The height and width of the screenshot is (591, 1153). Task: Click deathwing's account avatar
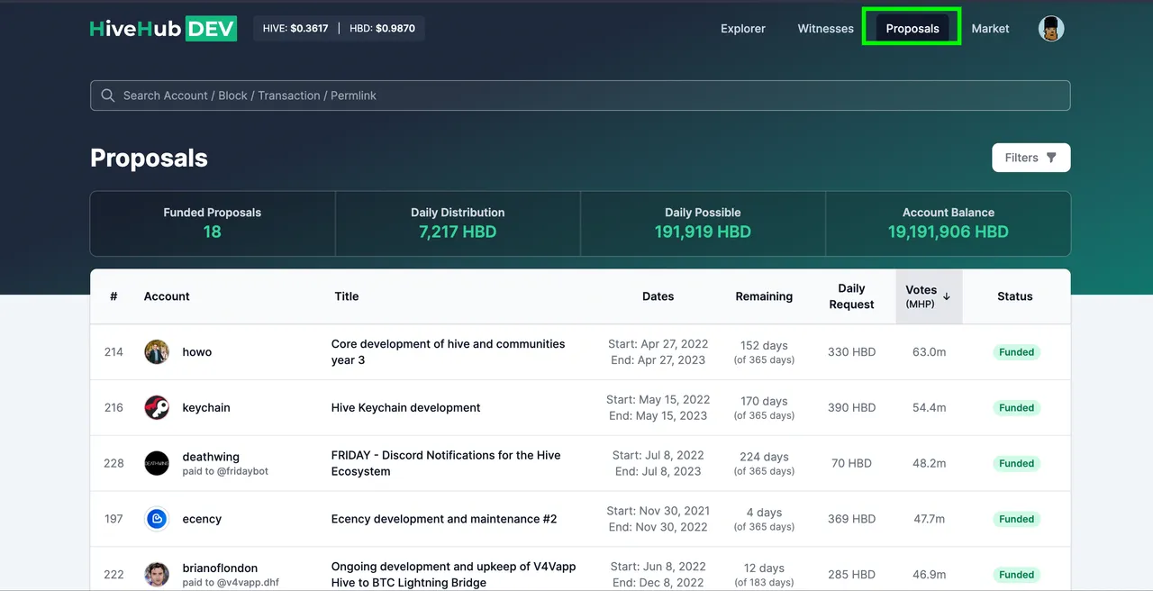[x=157, y=463]
